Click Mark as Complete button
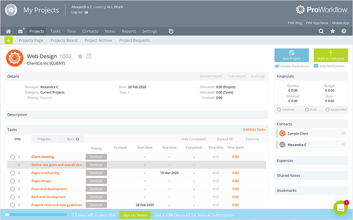353x220 pixels. pyautogui.click(x=331, y=55)
